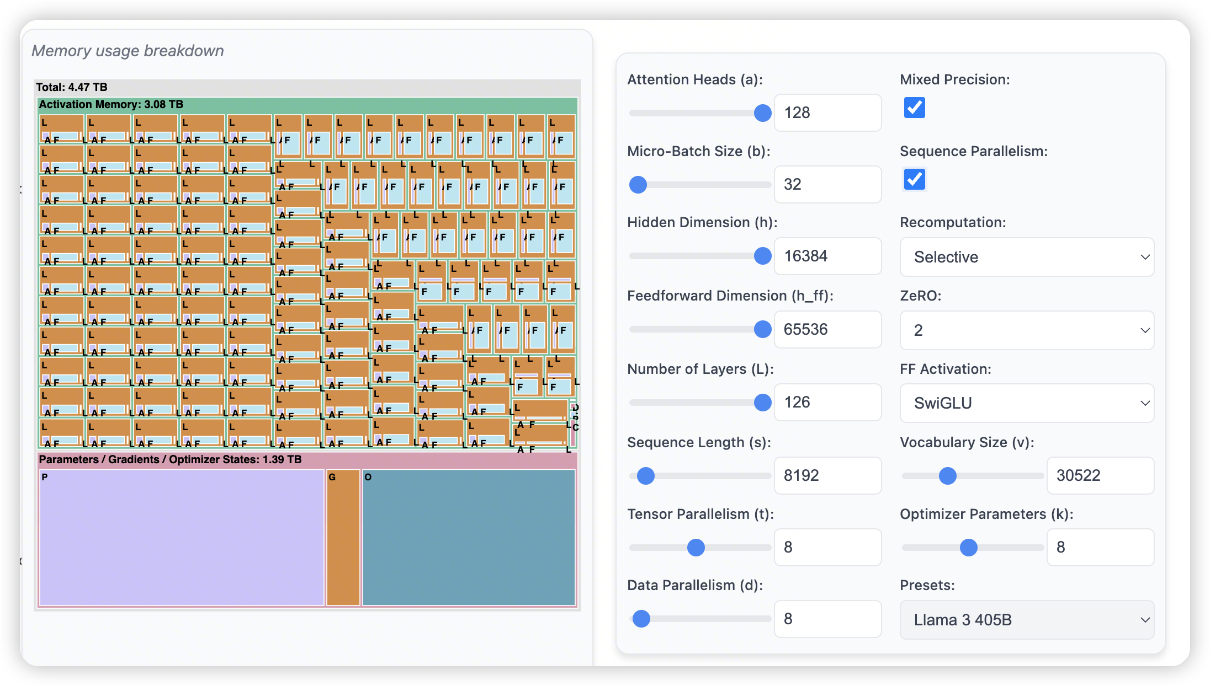Viewport: 1210px width, 686px height.
Task: Click the Hidden Dimension input field
Action: coord(827,256)
